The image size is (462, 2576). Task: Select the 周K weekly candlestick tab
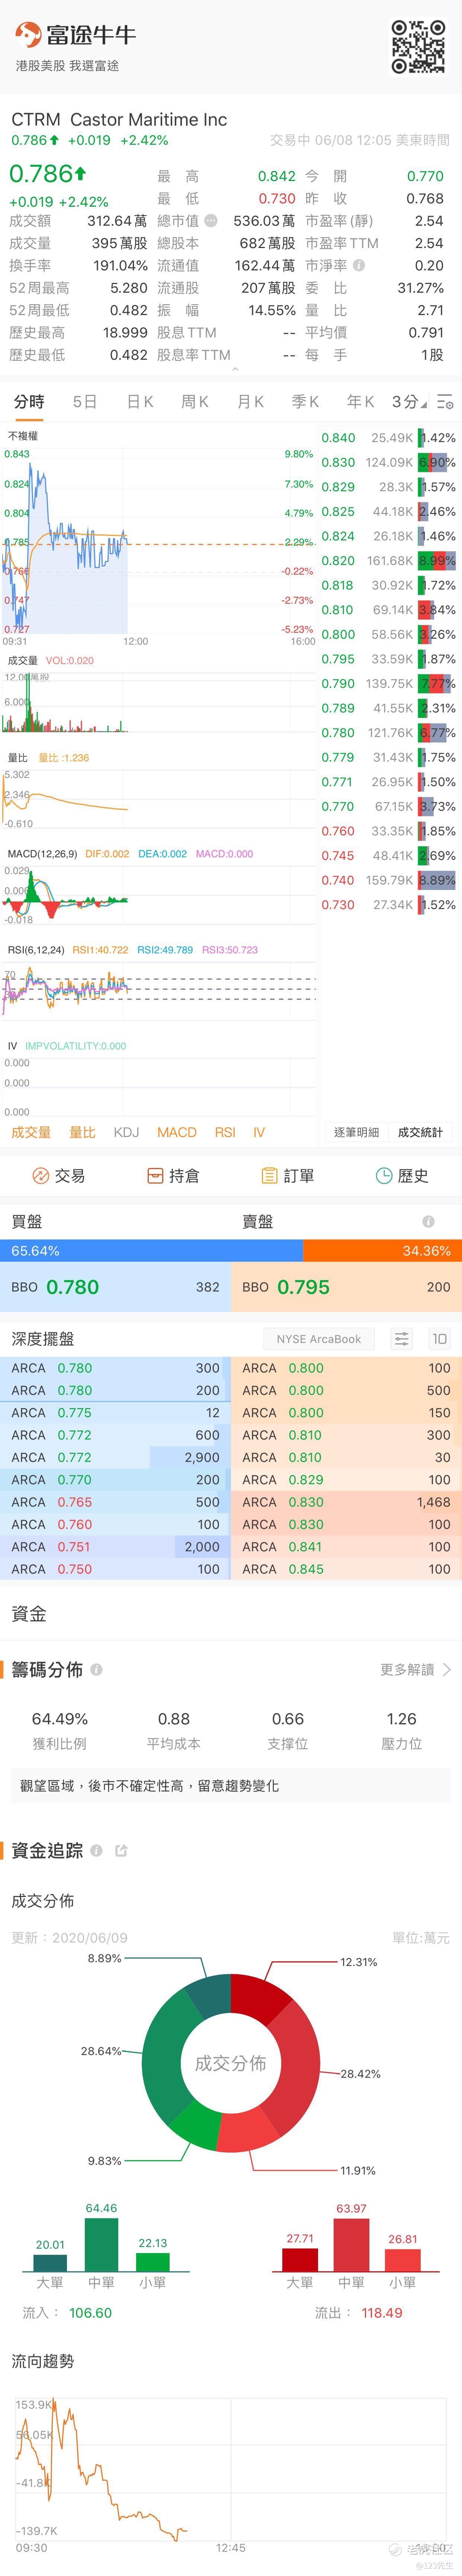pyautogui.click(x=195, y=402)
